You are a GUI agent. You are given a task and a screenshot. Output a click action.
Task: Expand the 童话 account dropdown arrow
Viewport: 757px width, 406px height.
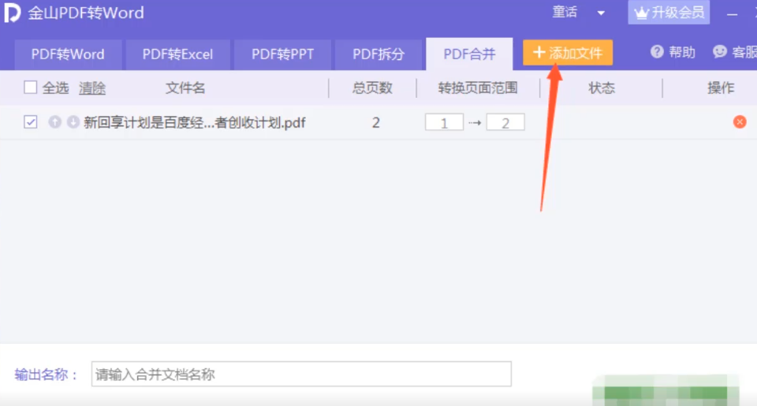pos(601,13)
